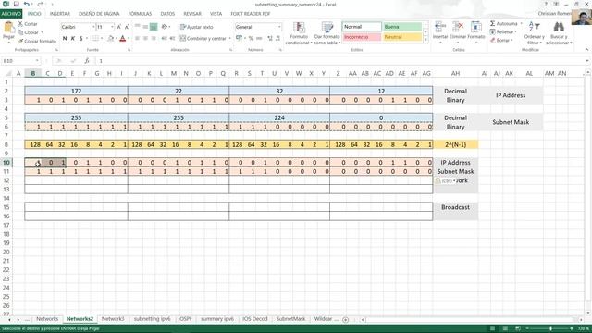
Task: Open the Formato condicional menu
Action: 299,33
